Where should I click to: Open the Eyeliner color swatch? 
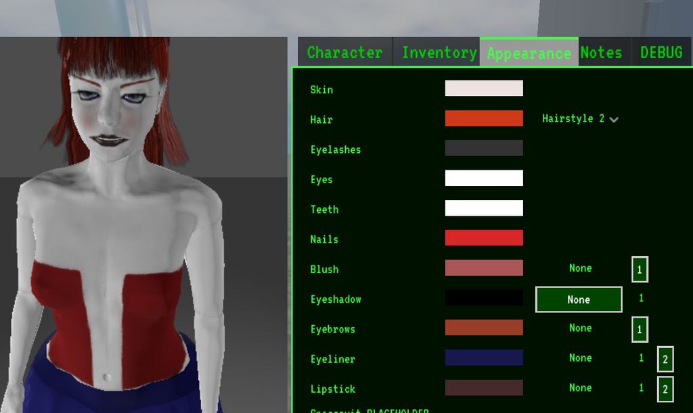483,358
